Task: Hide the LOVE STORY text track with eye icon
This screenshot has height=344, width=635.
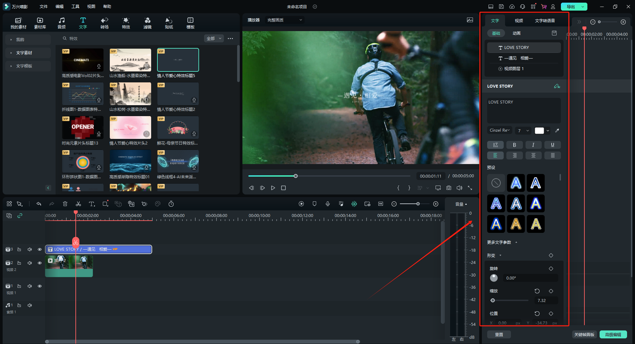Action: coord(40,249)
